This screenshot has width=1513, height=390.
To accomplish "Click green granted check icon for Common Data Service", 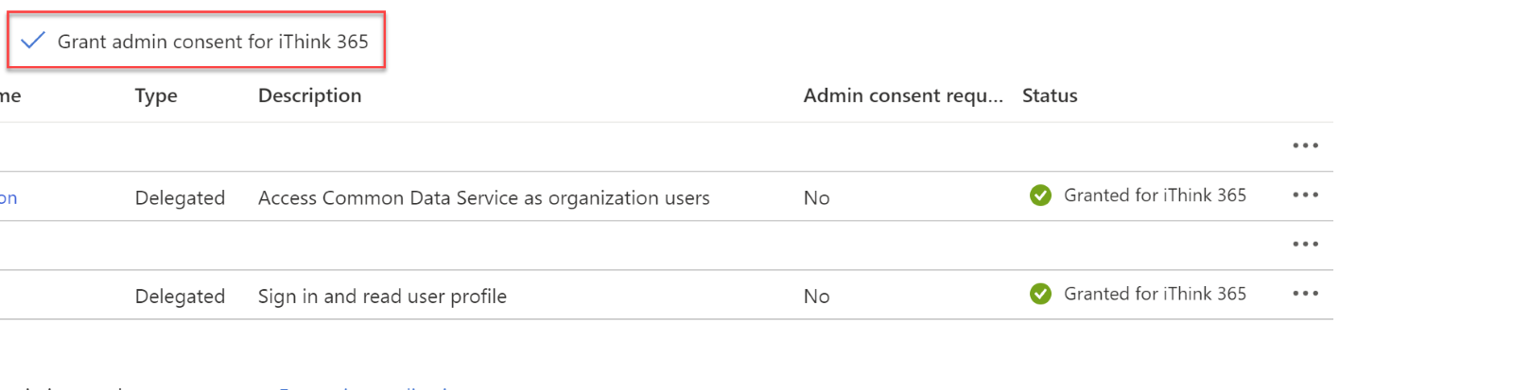I will coord(1040,195).
